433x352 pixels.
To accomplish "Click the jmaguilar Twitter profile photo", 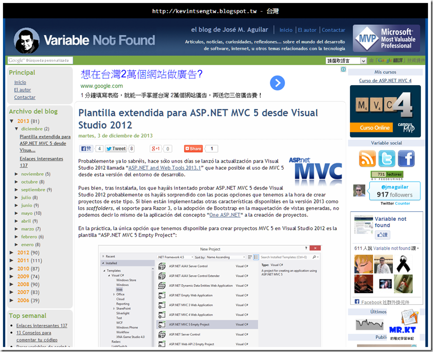I will coord(359,190).
